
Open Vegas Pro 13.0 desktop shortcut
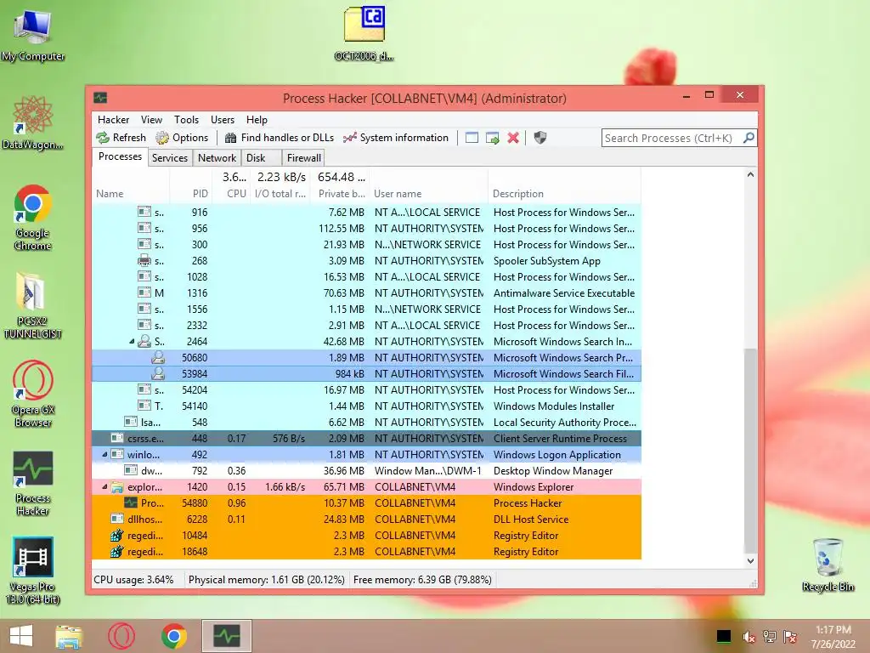pyautogui.click(x=33, y=571)
